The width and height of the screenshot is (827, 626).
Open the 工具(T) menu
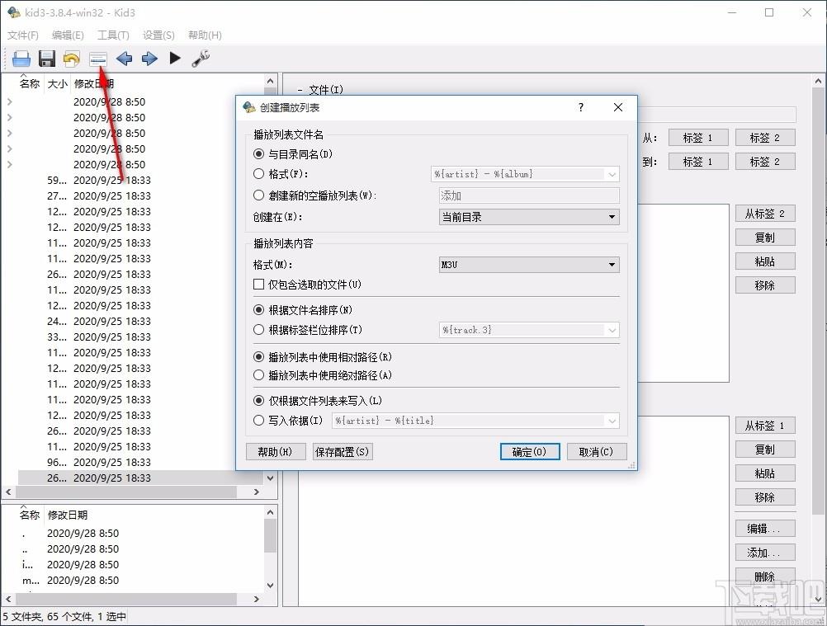(x=113, y=35)
